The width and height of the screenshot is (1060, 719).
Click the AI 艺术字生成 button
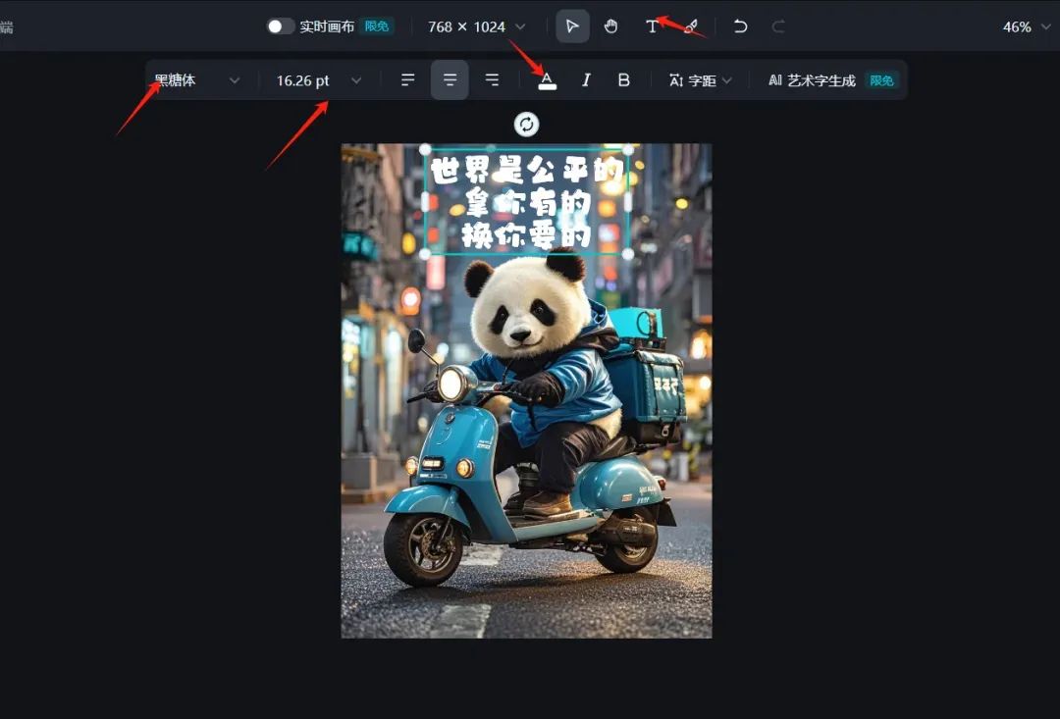point(833,80)
